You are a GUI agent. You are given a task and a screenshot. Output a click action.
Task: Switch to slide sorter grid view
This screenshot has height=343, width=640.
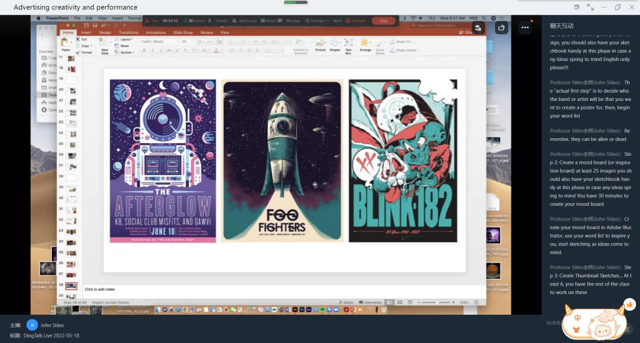pos(400,303)
